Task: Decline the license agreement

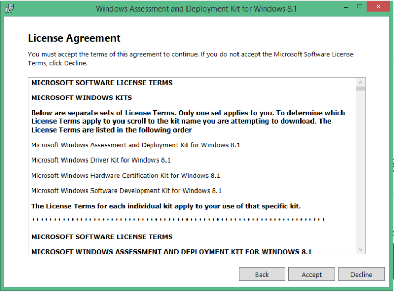Action: tap(361, 274)
